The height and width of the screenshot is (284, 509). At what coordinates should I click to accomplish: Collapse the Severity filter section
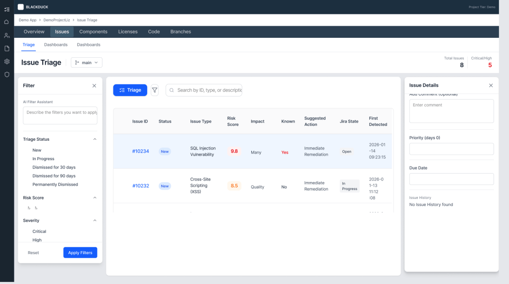click(x=95, y=220)
